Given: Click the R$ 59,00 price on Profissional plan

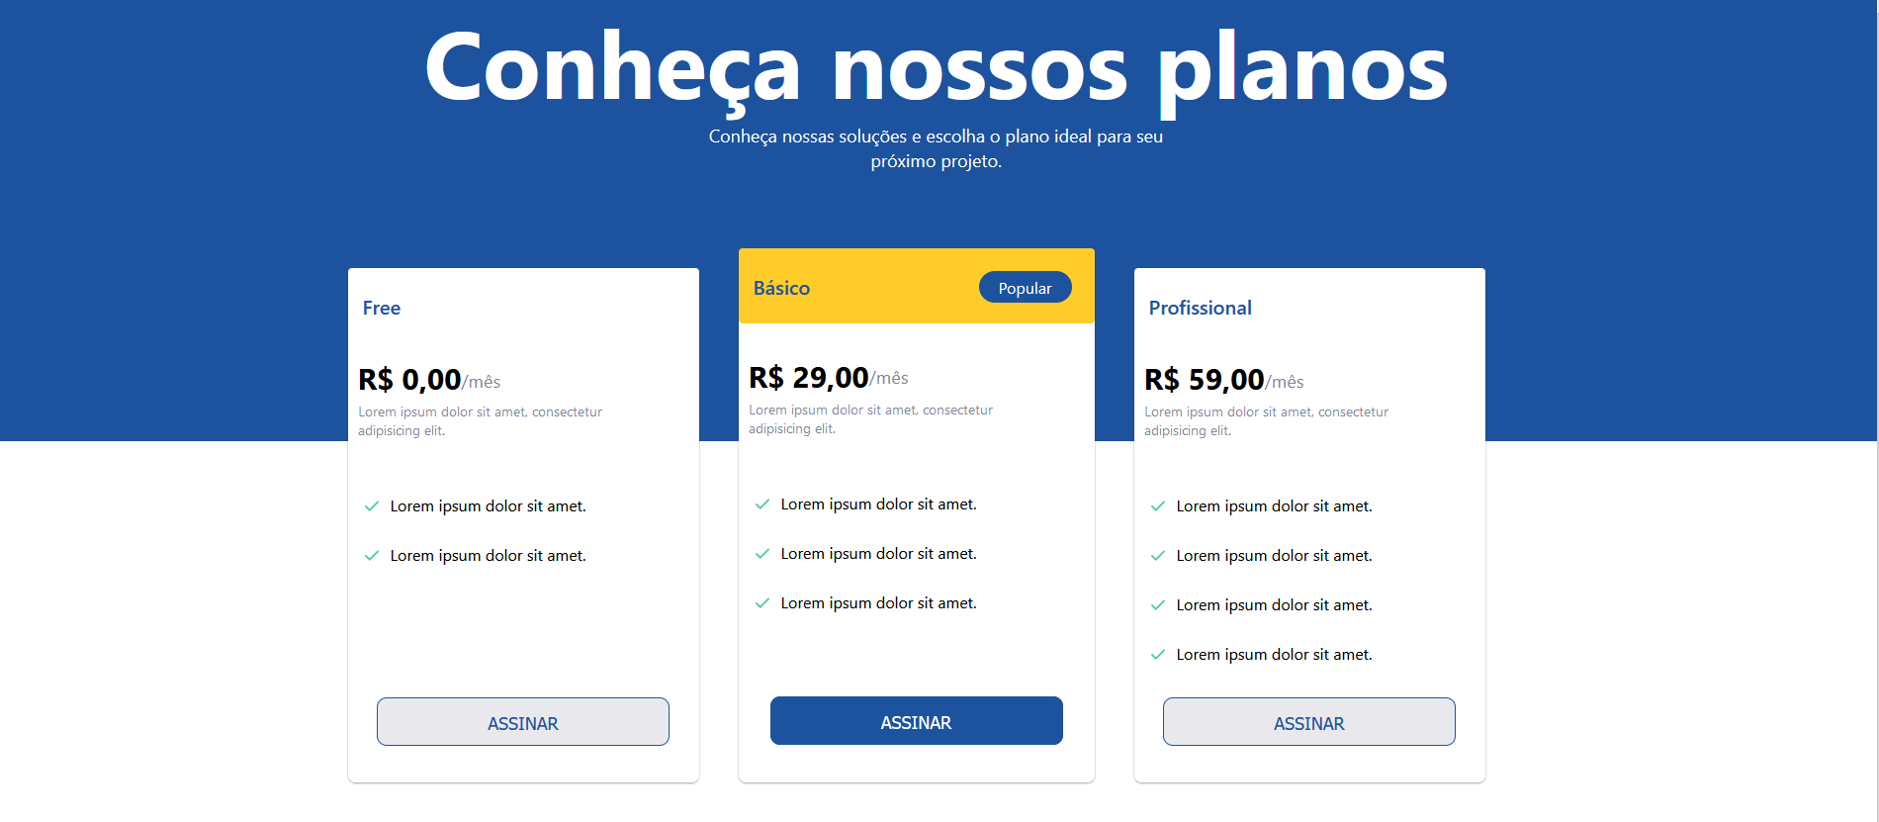Looking at the screenshot, I should click(1204, 379).
